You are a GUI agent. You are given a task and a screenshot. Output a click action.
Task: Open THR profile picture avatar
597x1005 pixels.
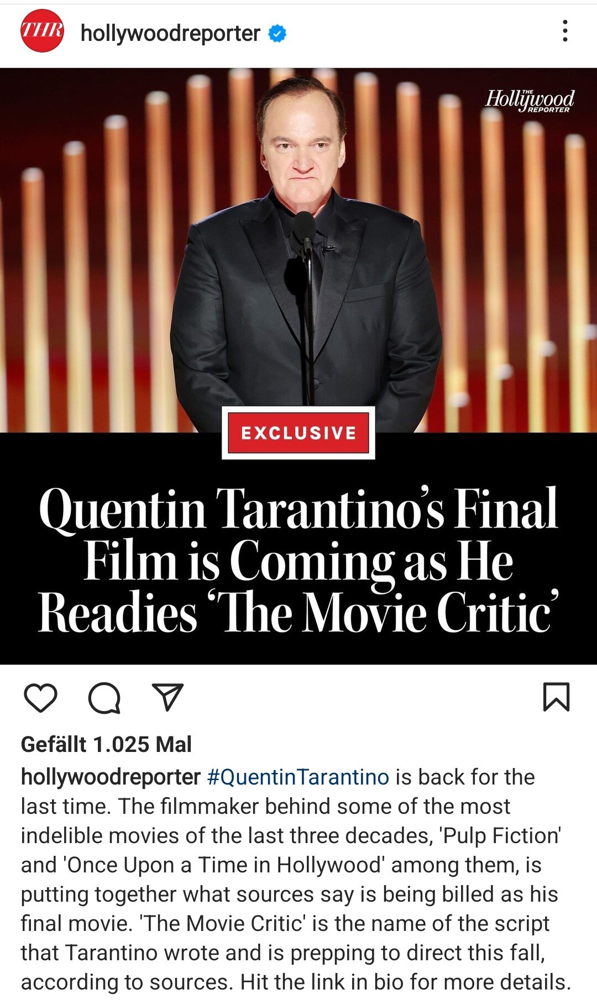(x=42, y=31)
